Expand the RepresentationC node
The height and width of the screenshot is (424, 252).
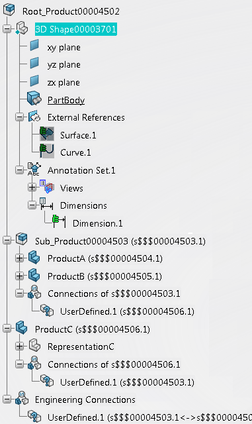tap(19, 346)
